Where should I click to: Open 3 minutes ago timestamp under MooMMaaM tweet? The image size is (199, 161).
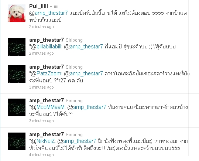[x=41, y=121]
